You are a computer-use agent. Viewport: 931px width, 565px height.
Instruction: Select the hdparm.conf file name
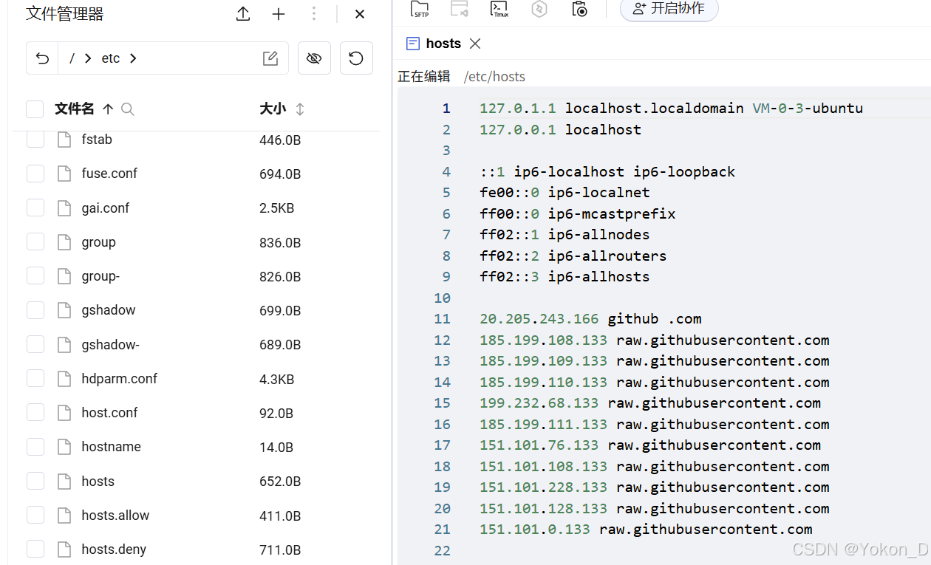(x=120, y=379)
